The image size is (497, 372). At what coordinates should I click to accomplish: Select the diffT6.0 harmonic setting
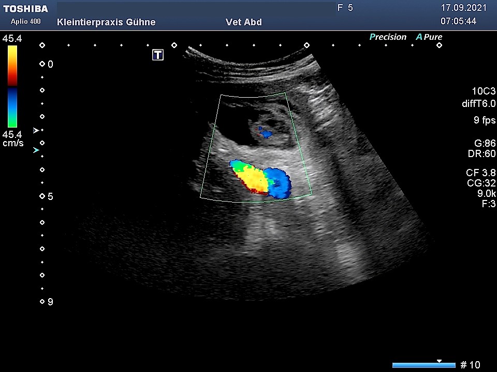479,103
